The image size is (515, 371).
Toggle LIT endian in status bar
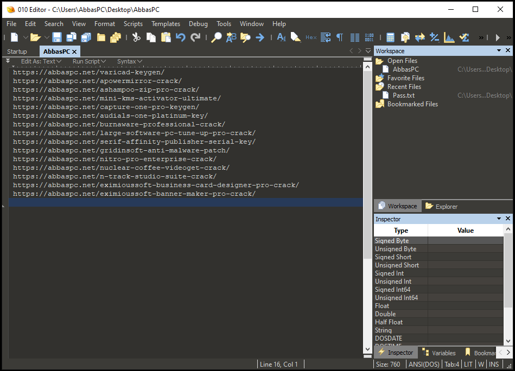pyautogui.click(x=468, y=364)
